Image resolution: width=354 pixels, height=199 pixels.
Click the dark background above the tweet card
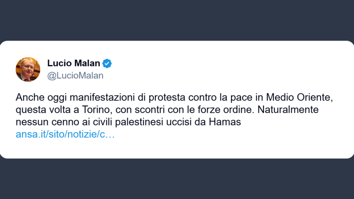[x=178, y=20]
